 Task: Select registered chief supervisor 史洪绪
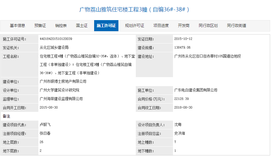tap(180, 133)
